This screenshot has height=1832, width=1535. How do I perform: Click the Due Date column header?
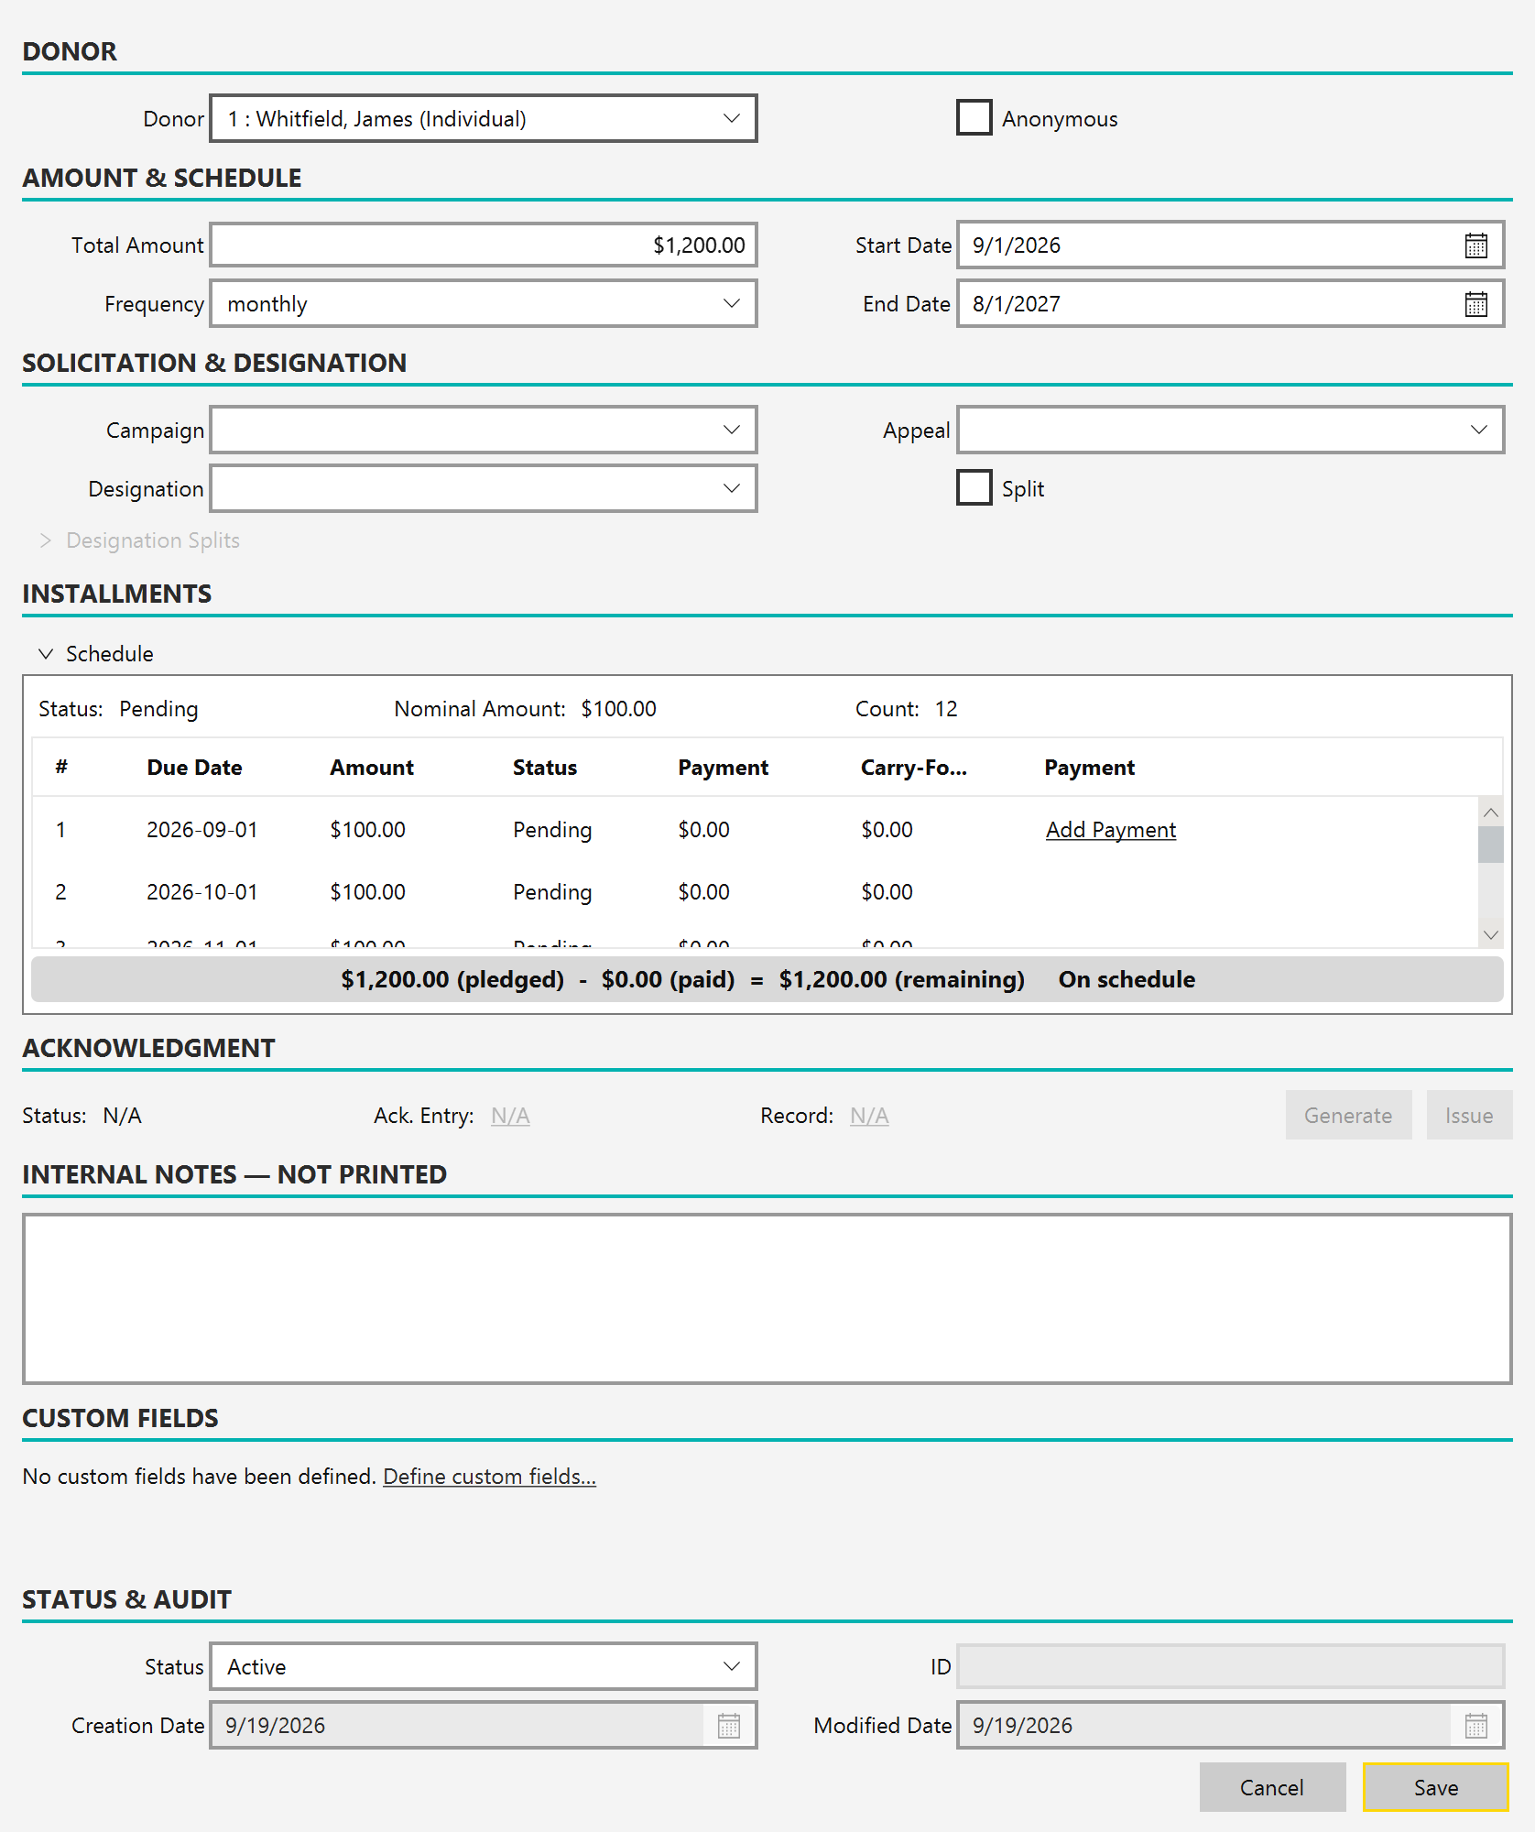(x=194, y=768)
